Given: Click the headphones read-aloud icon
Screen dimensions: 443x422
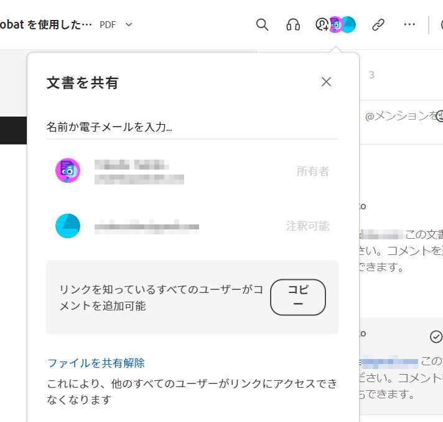Looking at the screenshot, I should point(293,25).
